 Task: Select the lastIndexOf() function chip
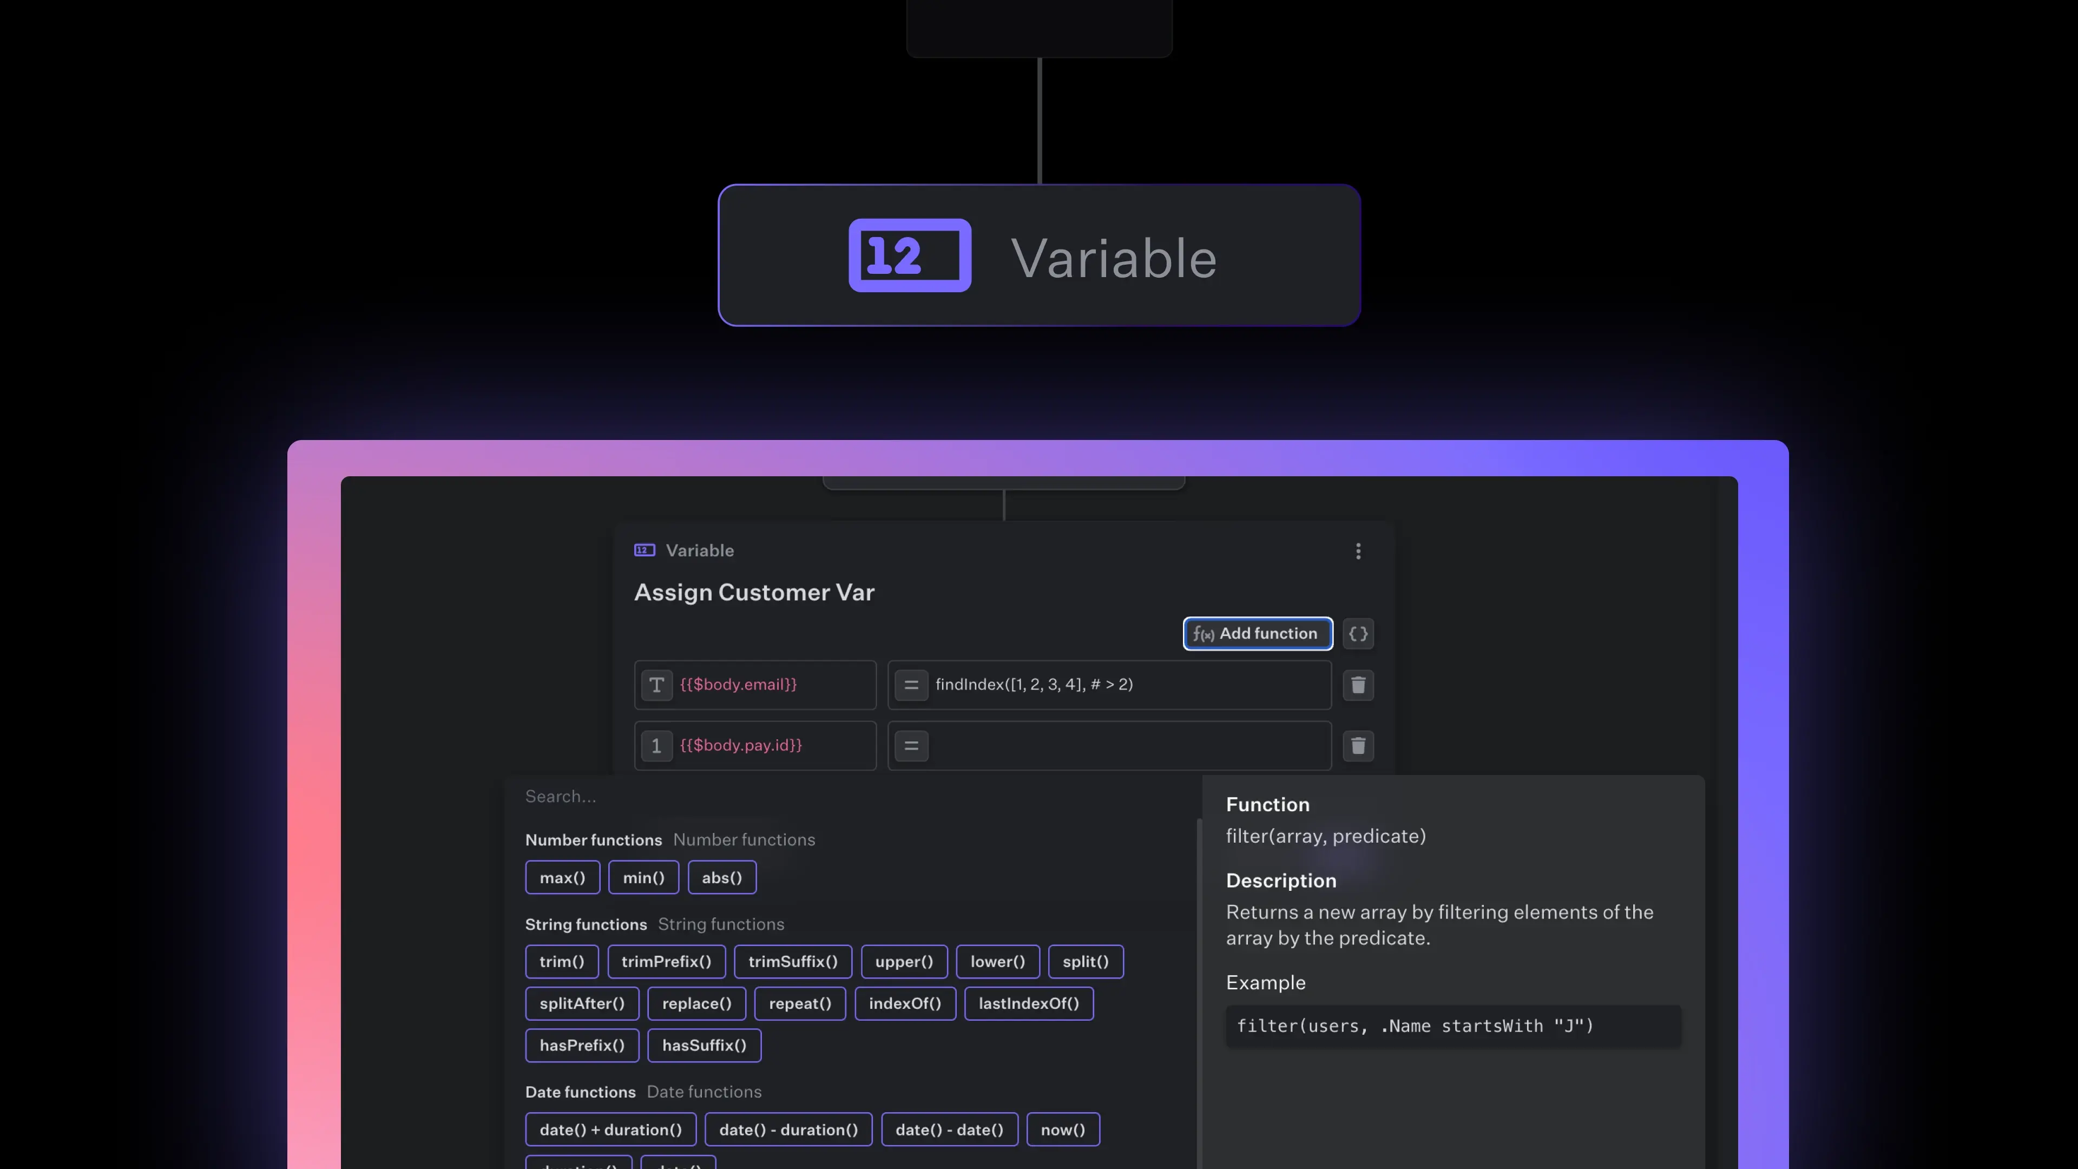[x=1028, y=1003]
